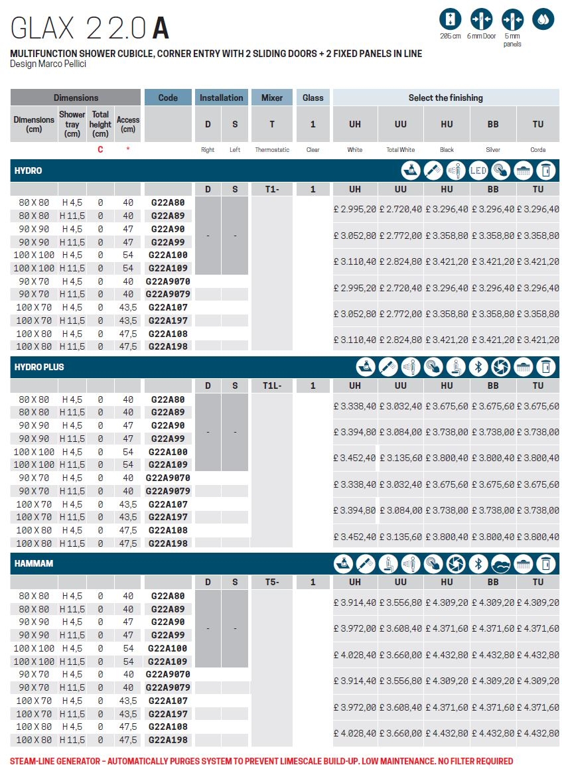Click the G22A100 code link

point(167,254)
